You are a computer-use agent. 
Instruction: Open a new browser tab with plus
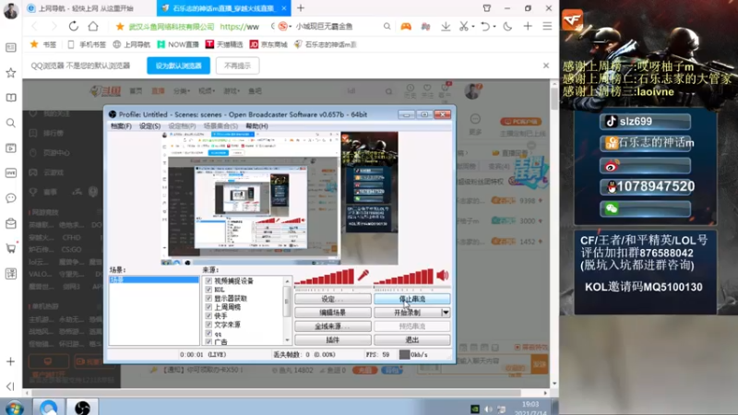click(301, 8)
